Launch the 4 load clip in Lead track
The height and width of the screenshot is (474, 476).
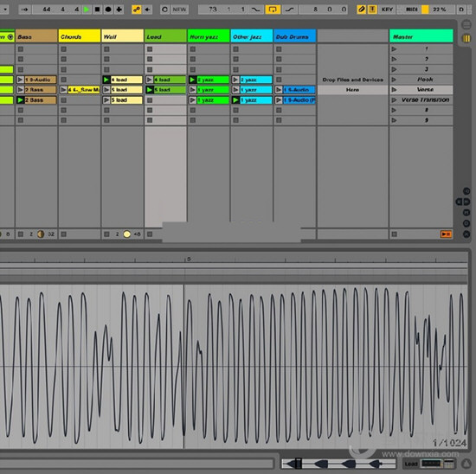coord(150,80)
